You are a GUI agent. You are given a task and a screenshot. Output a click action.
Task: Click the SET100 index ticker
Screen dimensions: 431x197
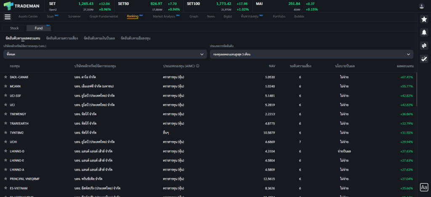pyautogui.click(x=218, y=6)
